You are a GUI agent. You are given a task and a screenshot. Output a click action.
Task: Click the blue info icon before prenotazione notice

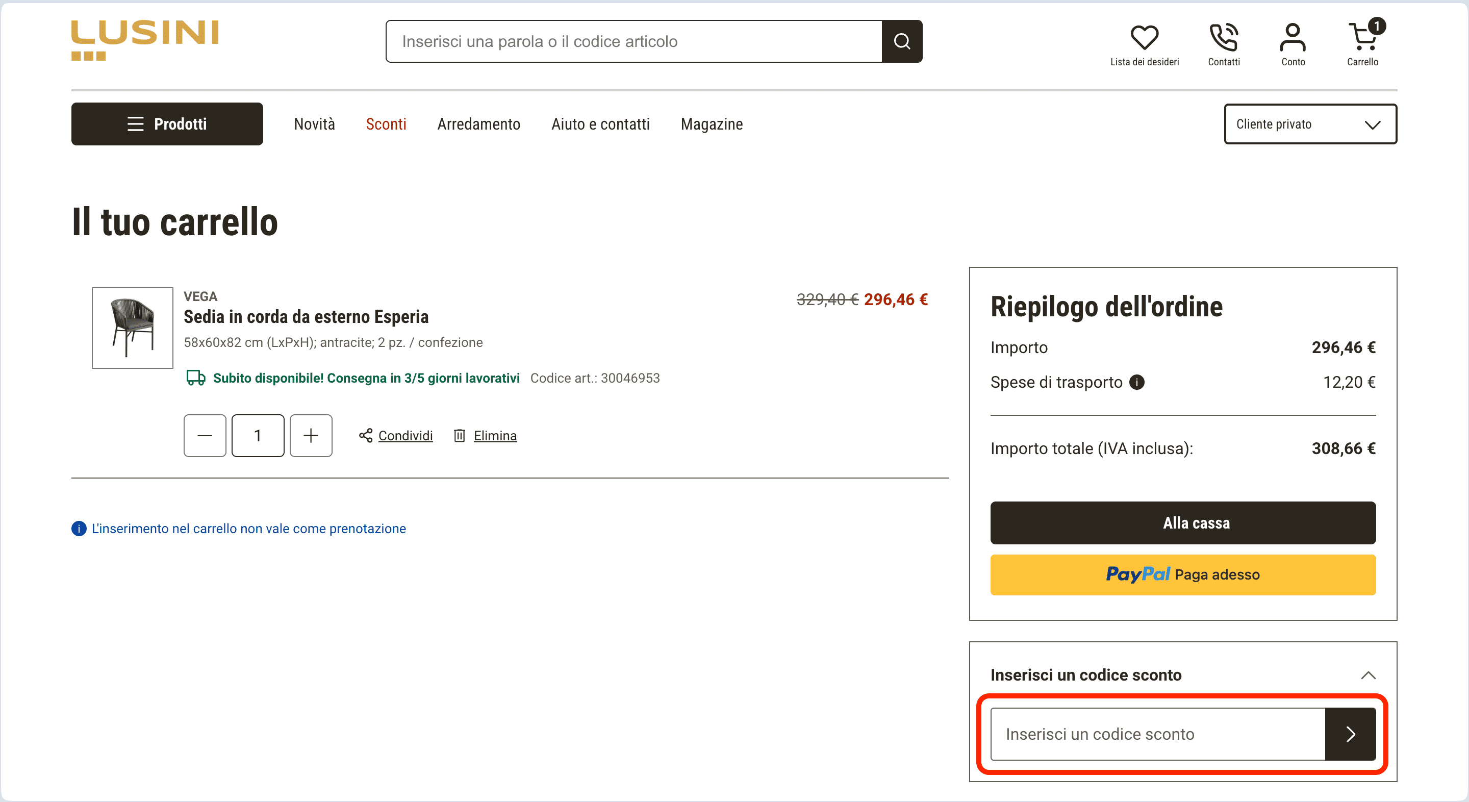pyautogui.click(x=79, y=529)
